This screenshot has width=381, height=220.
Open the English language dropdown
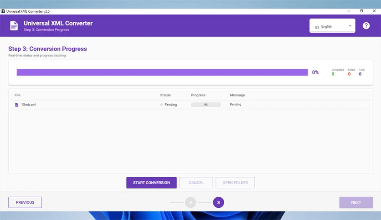click(332, 26)
